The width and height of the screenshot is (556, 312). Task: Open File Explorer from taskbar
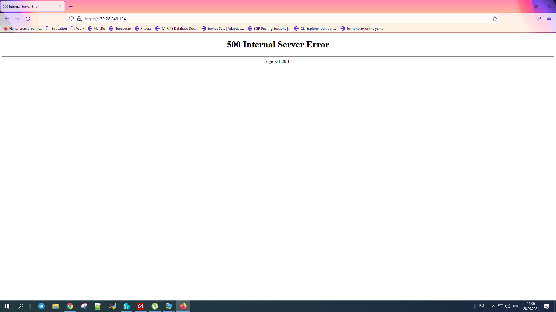coord(56,306)
